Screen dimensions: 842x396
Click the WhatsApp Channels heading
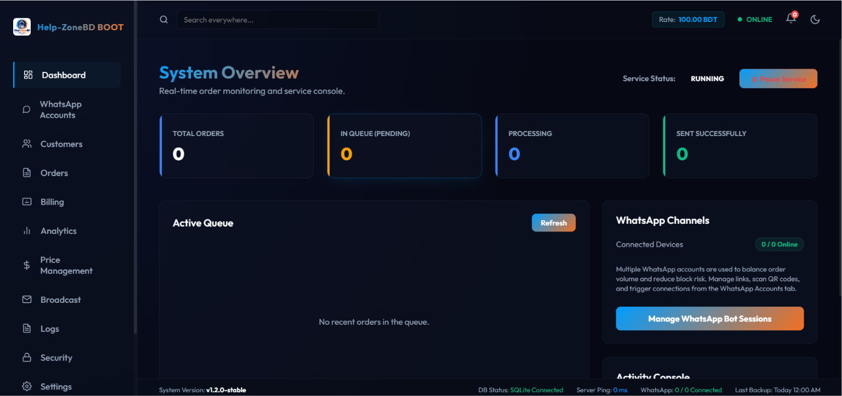point(663,220)
